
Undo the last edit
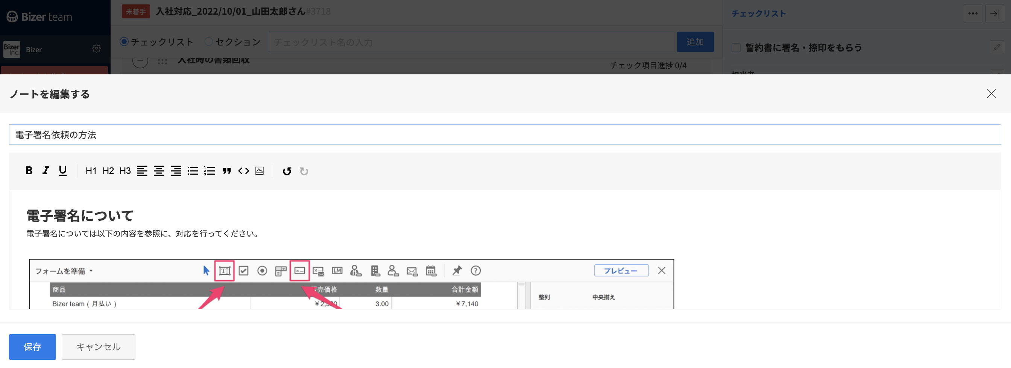pos(287,171)
